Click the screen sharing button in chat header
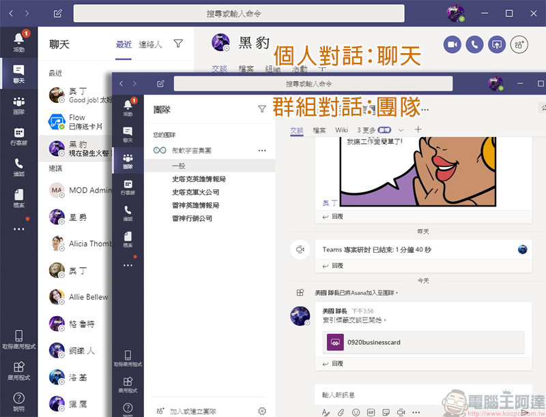This screenshot has width=546, height=417. click(x=497, y=44)
